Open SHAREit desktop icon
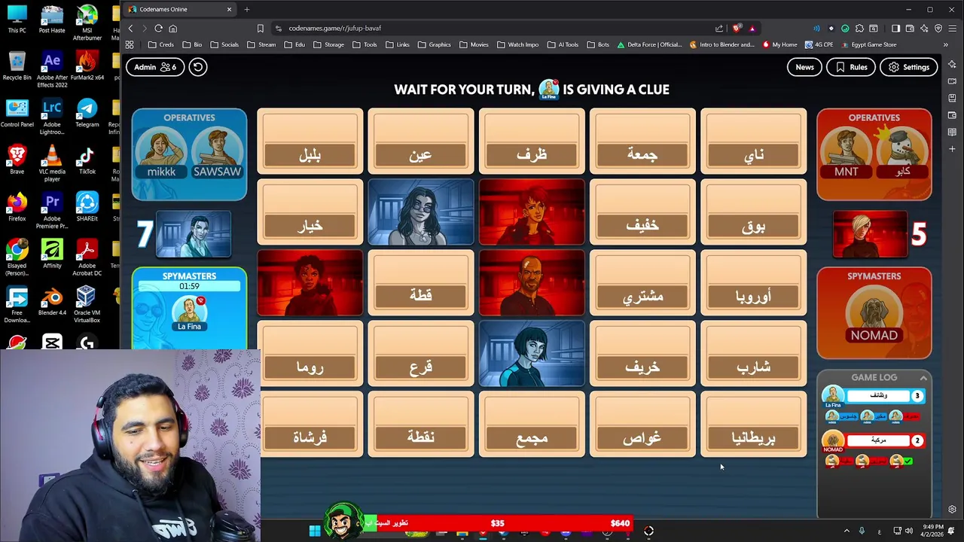The height and width of the screenshot is (542, 964). 87,207
